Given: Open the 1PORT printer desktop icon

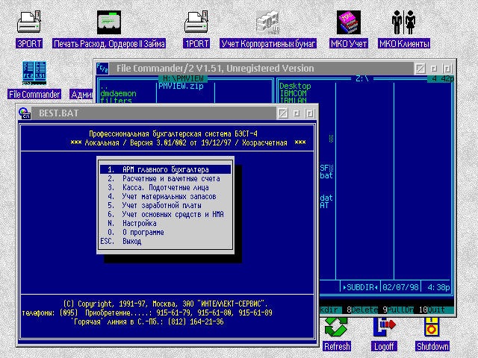Looking at the screenshot, I should (196, 22).
